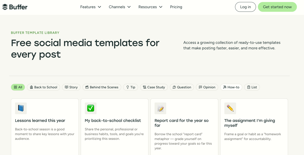Filter templates by Back to School
This screenshot has height=155, width=304.
(x=43, y=87)
